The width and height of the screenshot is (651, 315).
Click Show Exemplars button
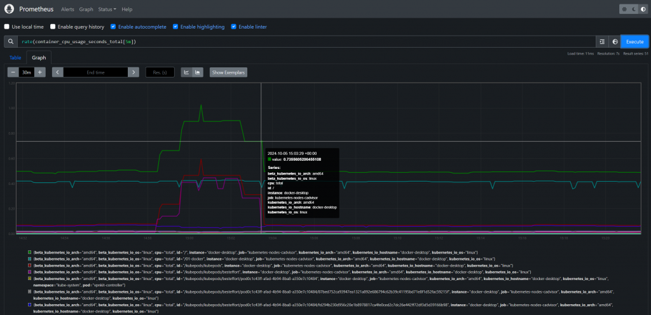[228, 72]
